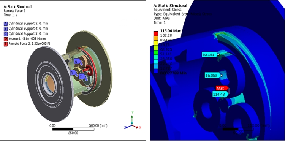The height and width of the screenshot is (141, 285).
Task: Select the E tag on the model
Action: click(x=79, y=49)
